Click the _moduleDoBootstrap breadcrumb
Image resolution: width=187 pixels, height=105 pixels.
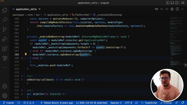coord(109,15)
